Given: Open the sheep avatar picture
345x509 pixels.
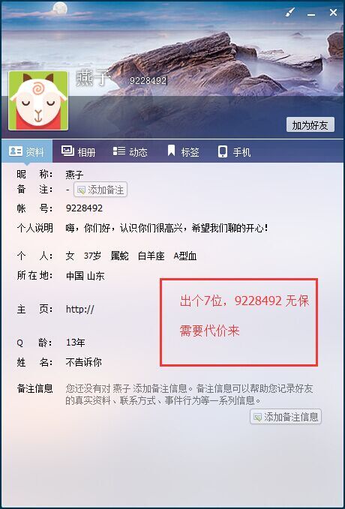Looking at the screenshot, I should [x=38, y=100].
